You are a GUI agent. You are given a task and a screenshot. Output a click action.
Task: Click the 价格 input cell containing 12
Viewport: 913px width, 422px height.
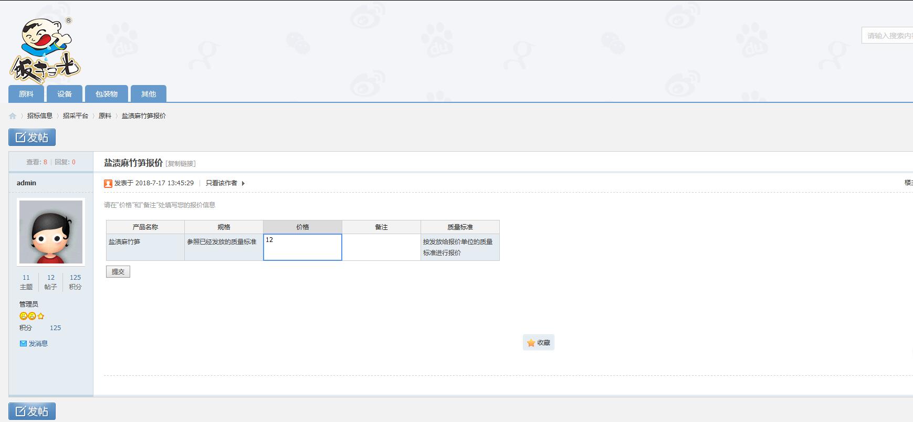click(x=302, y=247)
